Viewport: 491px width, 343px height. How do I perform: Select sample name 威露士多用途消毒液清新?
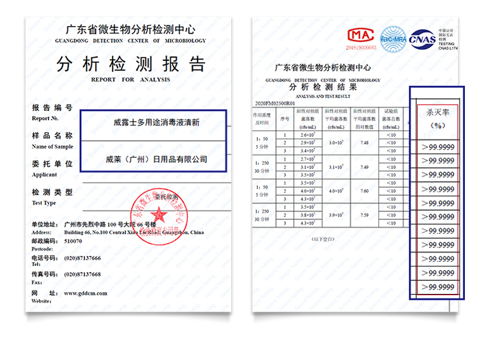[156, 122]
